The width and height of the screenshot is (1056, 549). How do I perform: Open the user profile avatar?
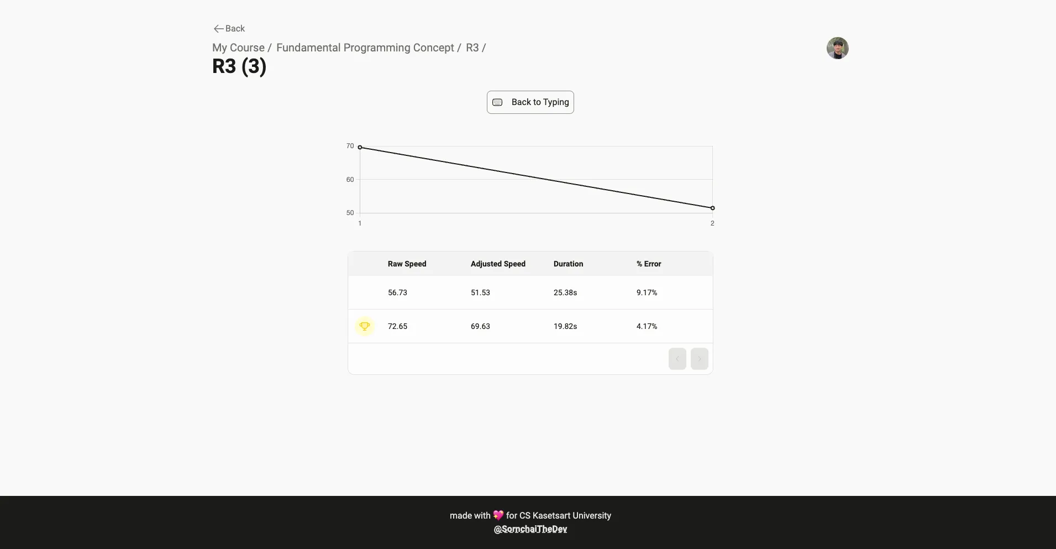click(x=838, y=48)
